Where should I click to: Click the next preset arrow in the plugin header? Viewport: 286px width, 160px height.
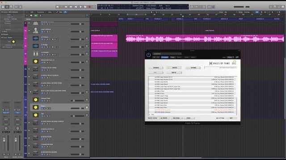[x=158, y=57]
